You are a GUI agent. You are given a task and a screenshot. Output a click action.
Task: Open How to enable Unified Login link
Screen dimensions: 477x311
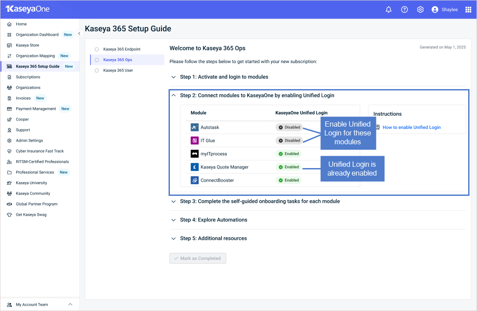click(x=411, y=127)
